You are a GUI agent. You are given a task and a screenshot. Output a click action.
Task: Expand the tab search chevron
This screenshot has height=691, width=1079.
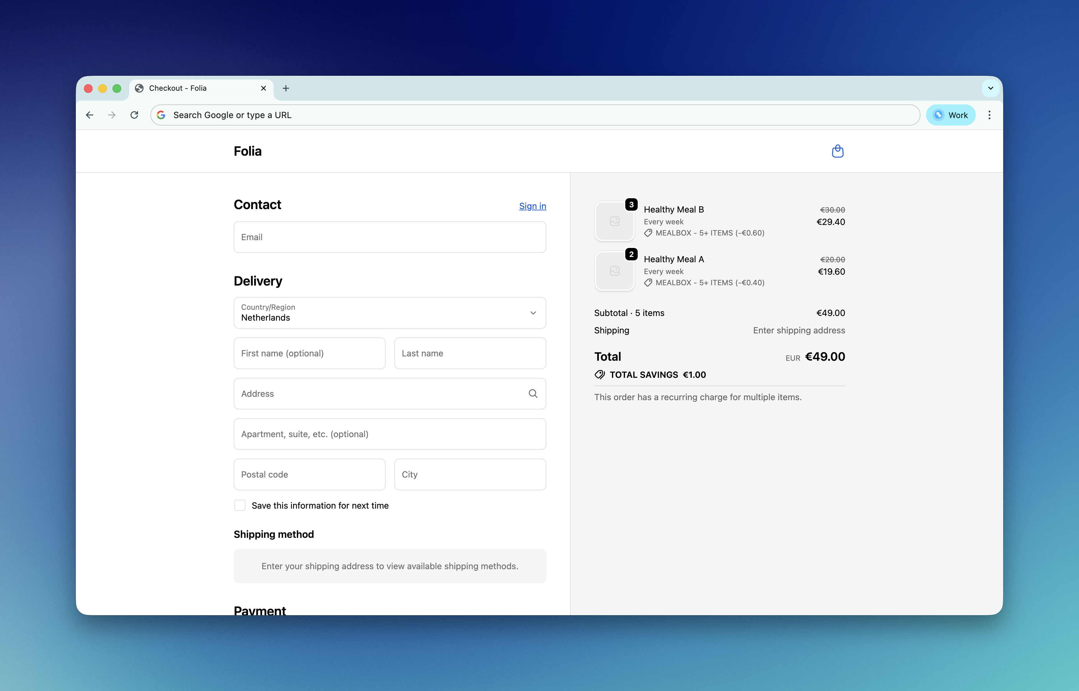[x=990, y=88]
